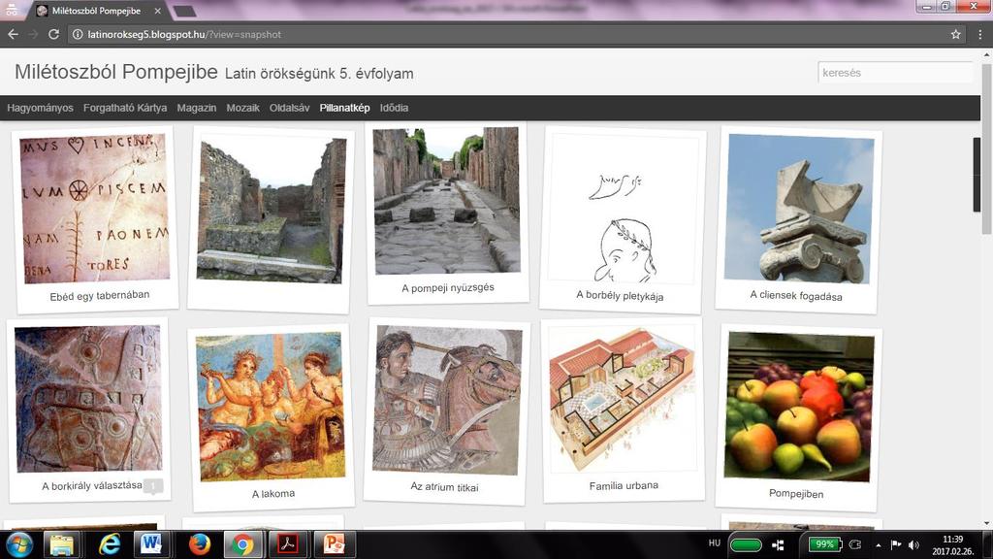Show hidden system tray icons

point(879,545)
